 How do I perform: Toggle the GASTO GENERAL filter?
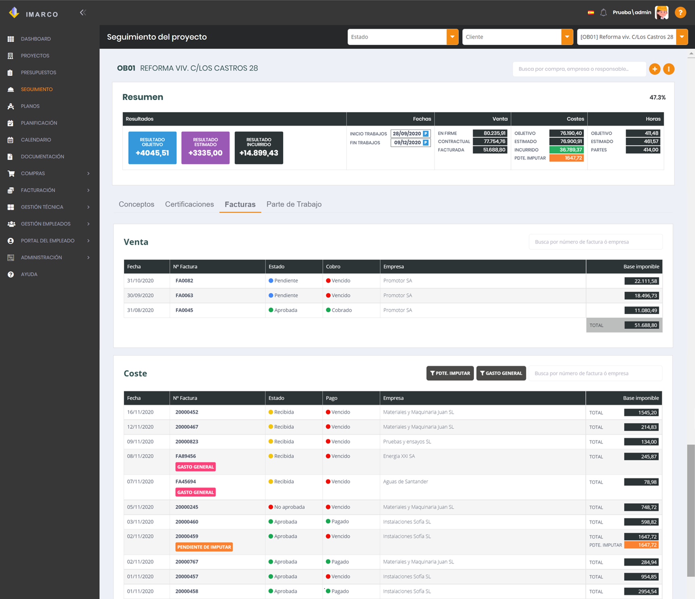click(x=501, y=373)
